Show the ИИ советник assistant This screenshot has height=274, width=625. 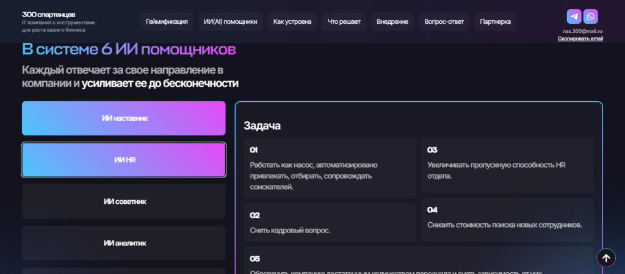[x=124, y=201]
